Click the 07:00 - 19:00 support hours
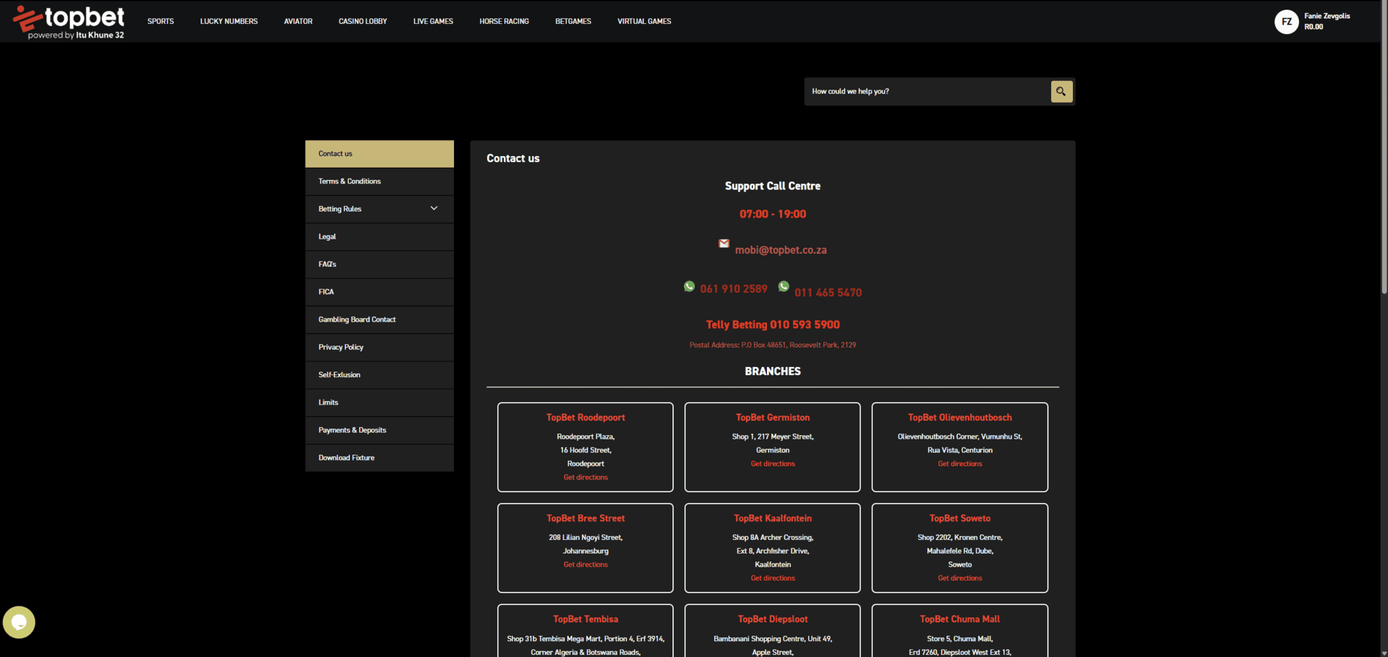 pos(773,215)
